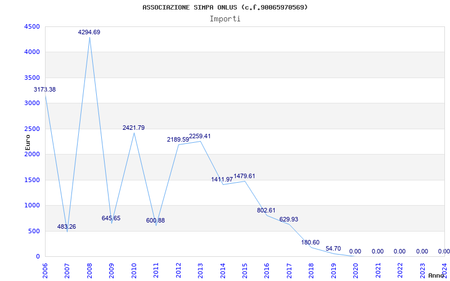
Task: Select data label 2259.41
Action: (200, 136)
